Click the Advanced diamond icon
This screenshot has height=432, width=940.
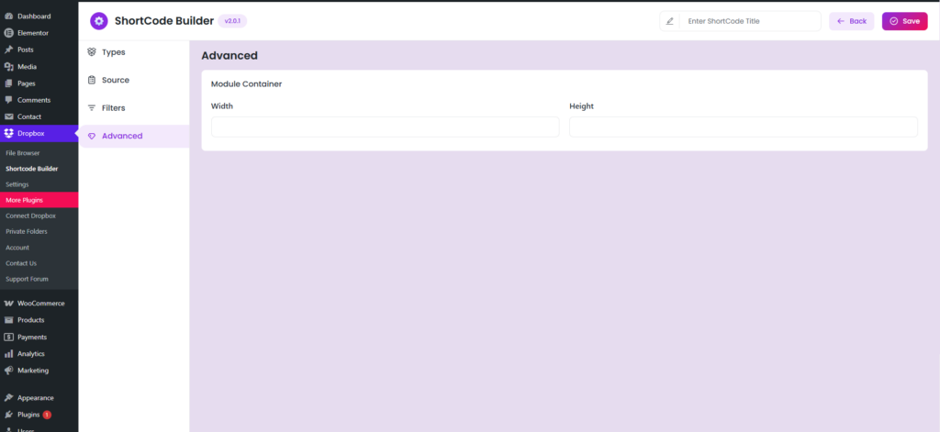[x=92, y=136]
